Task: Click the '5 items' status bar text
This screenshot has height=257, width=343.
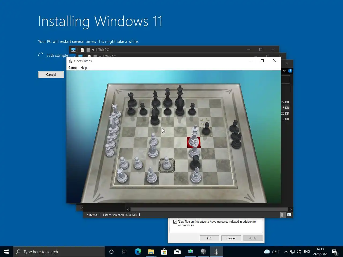Action: click(92, 215)
